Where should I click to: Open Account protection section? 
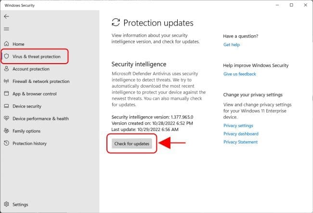click(x=31, y=69)
